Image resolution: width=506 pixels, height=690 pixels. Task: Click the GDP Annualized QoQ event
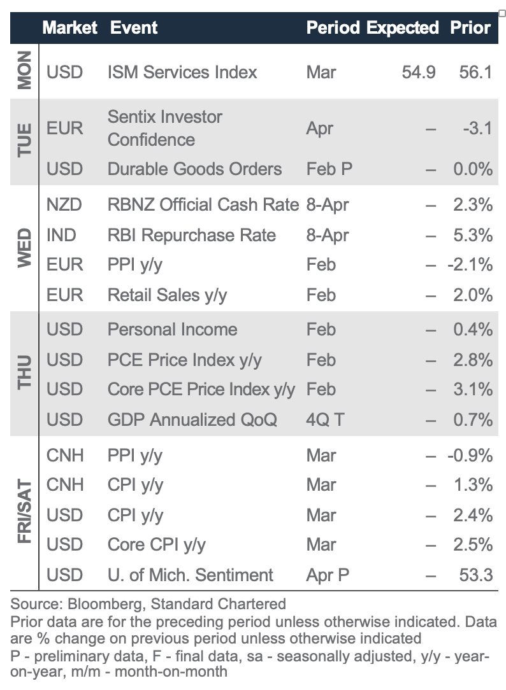coord(192,420)
